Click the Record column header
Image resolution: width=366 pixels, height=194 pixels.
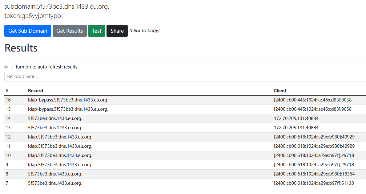point(35,91)
